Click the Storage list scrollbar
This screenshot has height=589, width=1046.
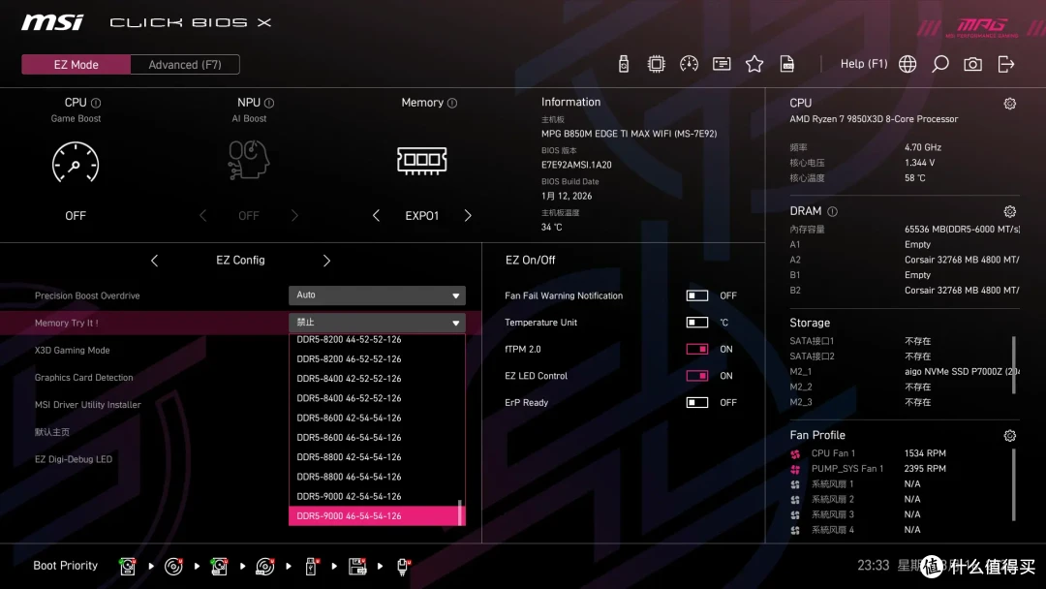(1014, 365)
